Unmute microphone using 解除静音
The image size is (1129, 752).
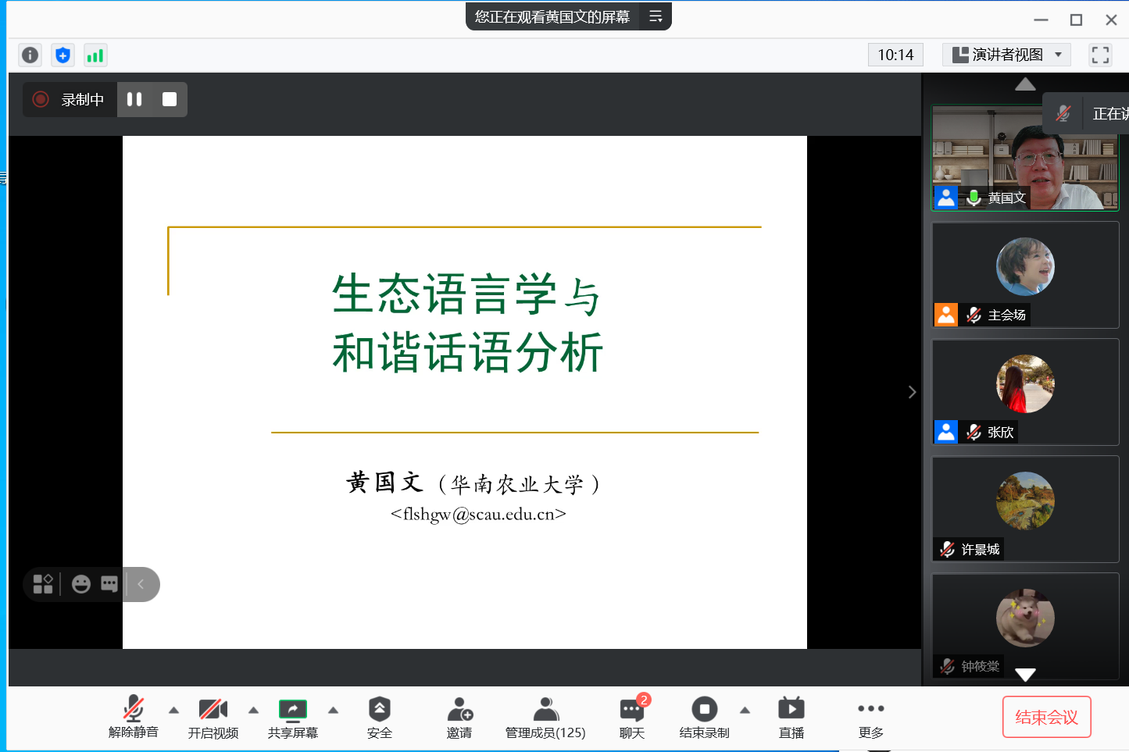(x=134, y=717)
